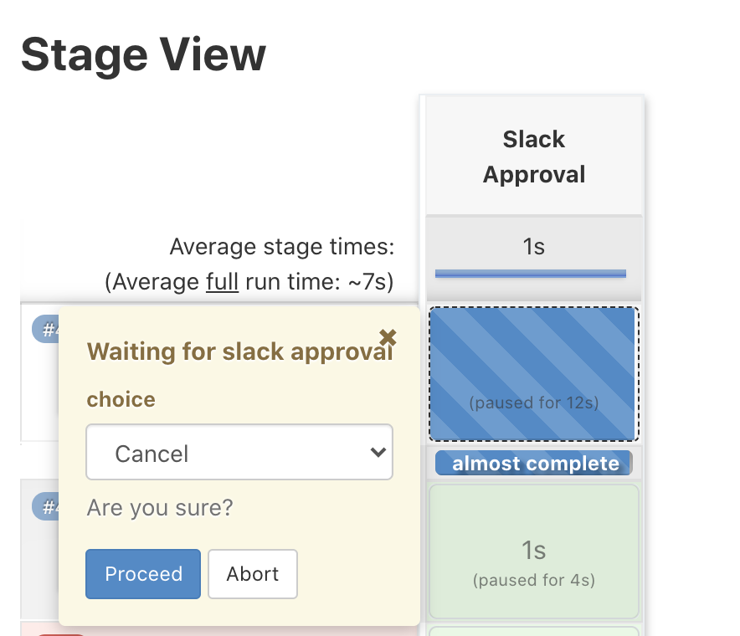The height and width of the screenshot is (636, 740).
Task: Open build #4 badge in the top row
Action: click(47, 329)
